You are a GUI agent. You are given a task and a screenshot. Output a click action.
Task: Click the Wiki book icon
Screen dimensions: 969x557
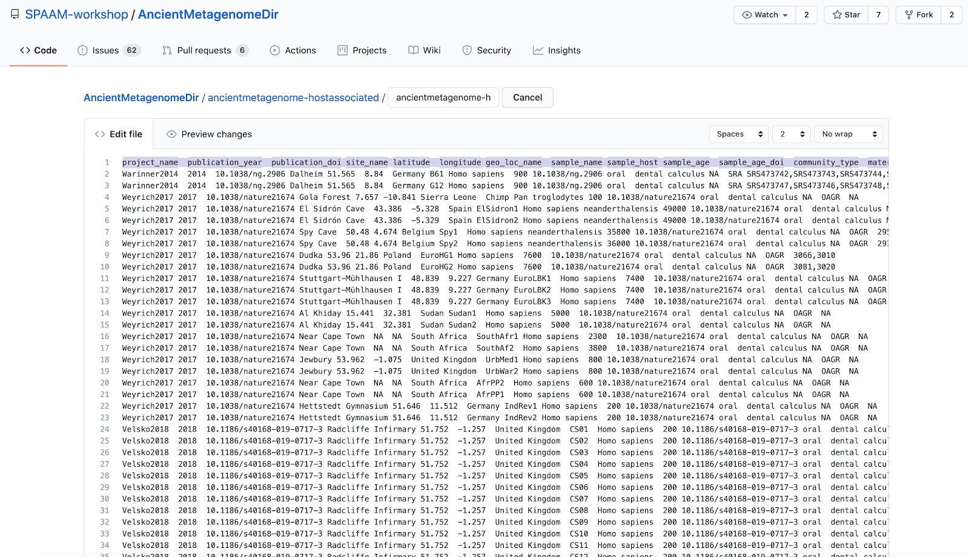pos(413,50)
